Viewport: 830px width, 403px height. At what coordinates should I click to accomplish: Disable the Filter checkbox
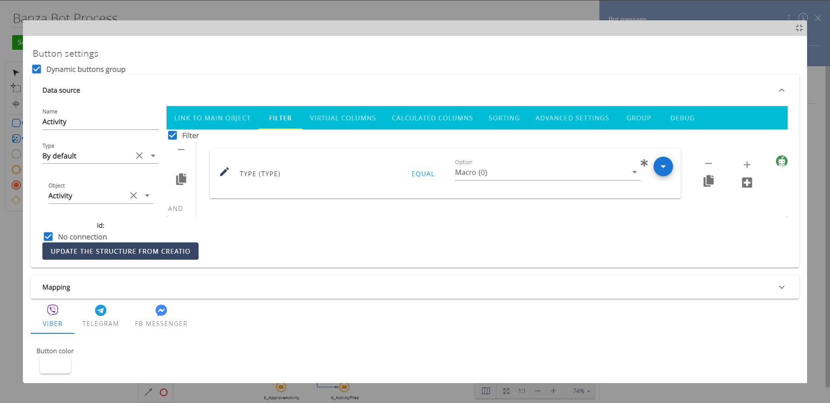point(173,135)
